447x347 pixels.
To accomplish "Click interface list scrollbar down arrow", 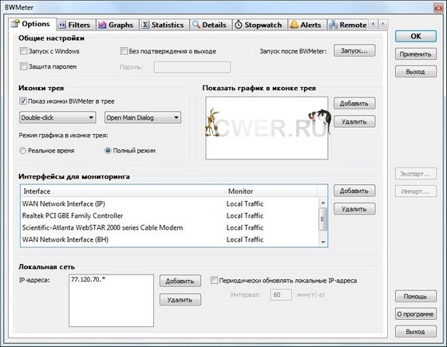I will click(323, 242).
